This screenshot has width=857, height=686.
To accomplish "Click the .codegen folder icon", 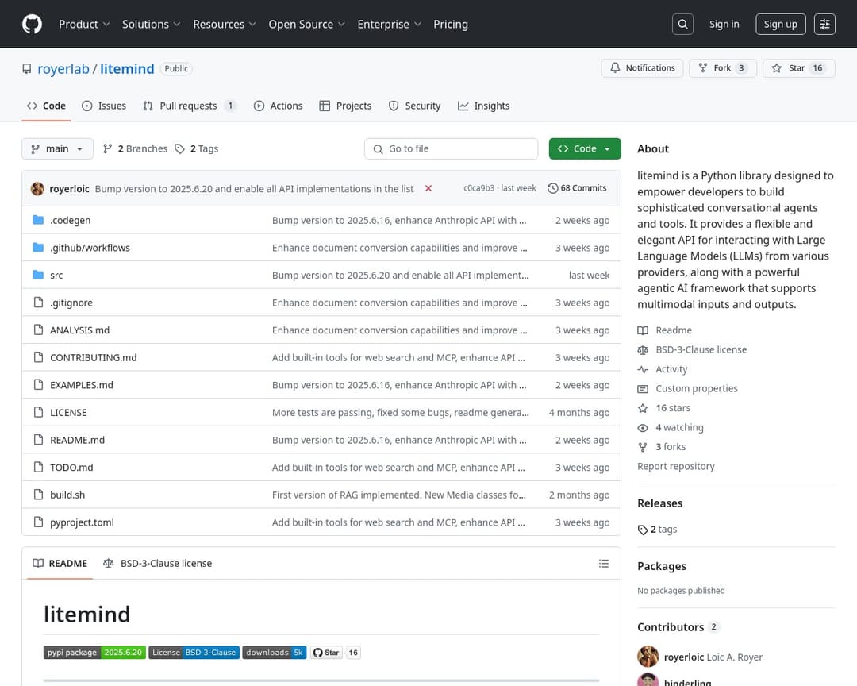I will point(38,220).
